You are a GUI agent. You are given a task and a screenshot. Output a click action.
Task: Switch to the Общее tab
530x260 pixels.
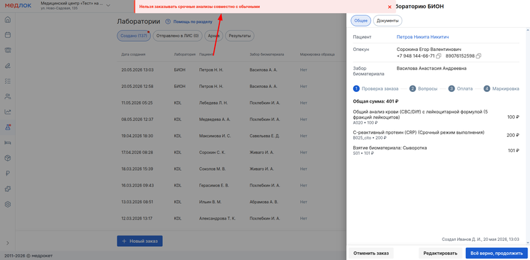coord(360,21)
